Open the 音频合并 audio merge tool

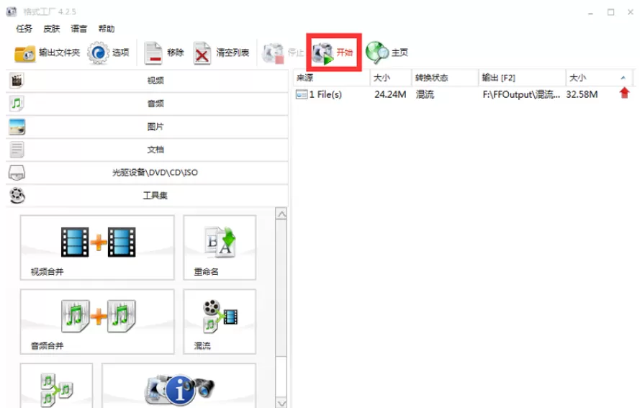pos(97,322)
